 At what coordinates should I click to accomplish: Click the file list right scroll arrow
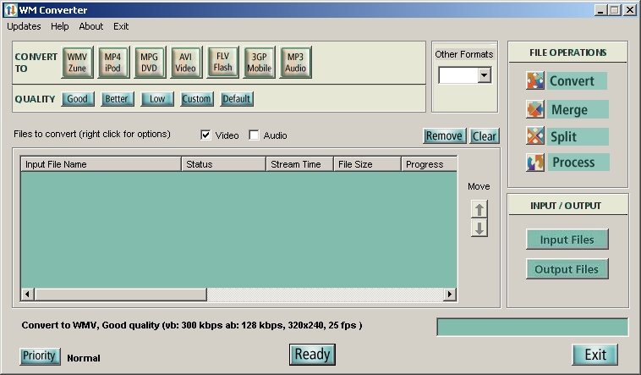[x=450, y=294]
